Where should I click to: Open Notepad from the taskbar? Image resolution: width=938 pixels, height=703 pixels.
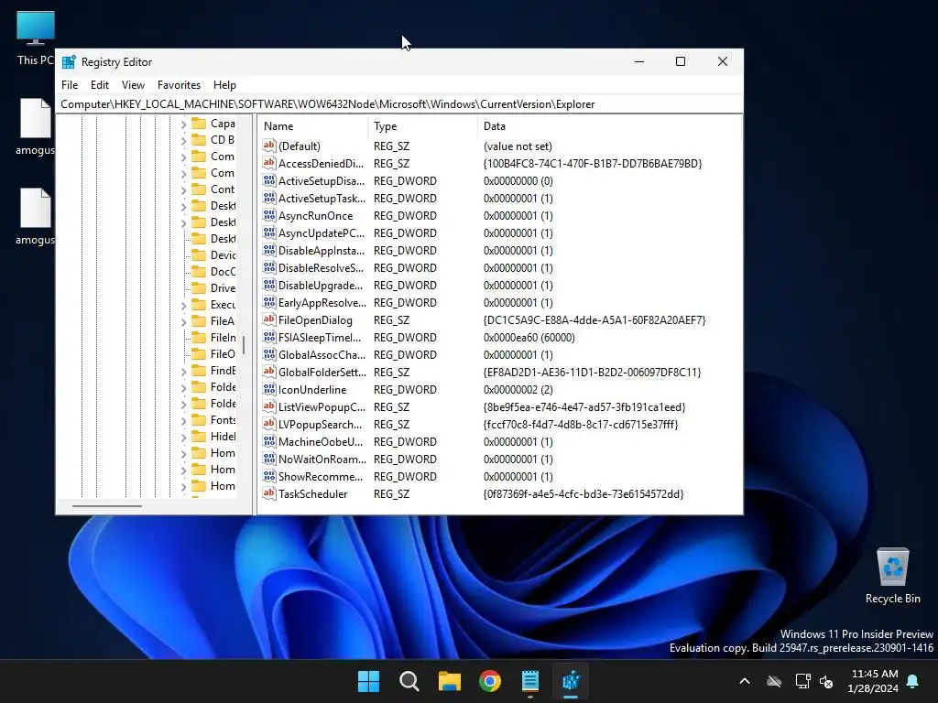530,681
